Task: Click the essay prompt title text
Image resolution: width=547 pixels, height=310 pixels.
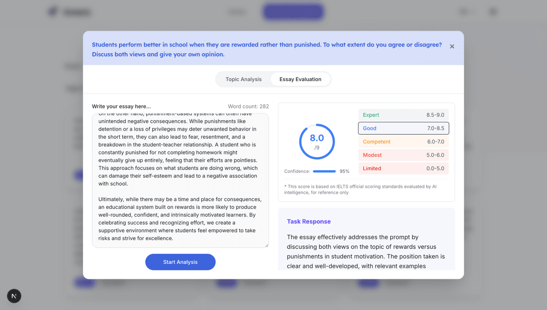Action: click(267, 50)
